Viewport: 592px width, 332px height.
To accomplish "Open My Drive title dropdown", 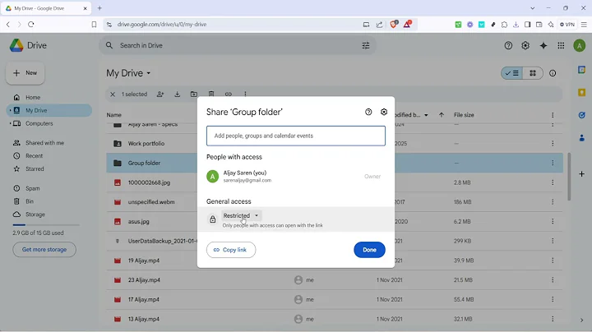I will click(129, 73).
